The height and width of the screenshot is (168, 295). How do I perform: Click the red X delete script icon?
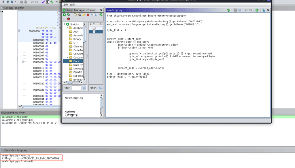pyautogui.click(x=88, y=15)
